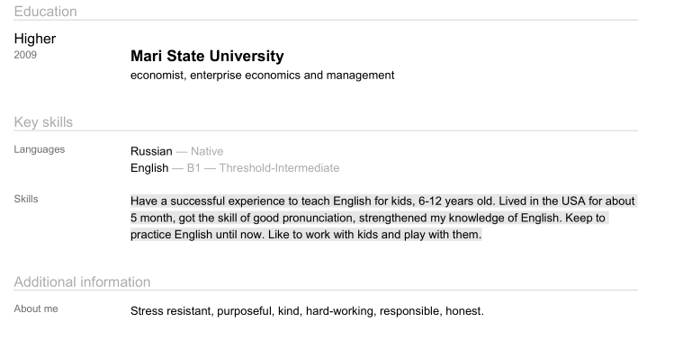Select the Mari State University title
Image resolution: width=683 pixels, height=340 pixels.
207,56
